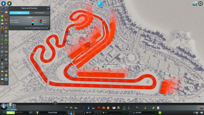Open the Water and Sewage menu
Screen dimensions: 204x115
point(89,108)
